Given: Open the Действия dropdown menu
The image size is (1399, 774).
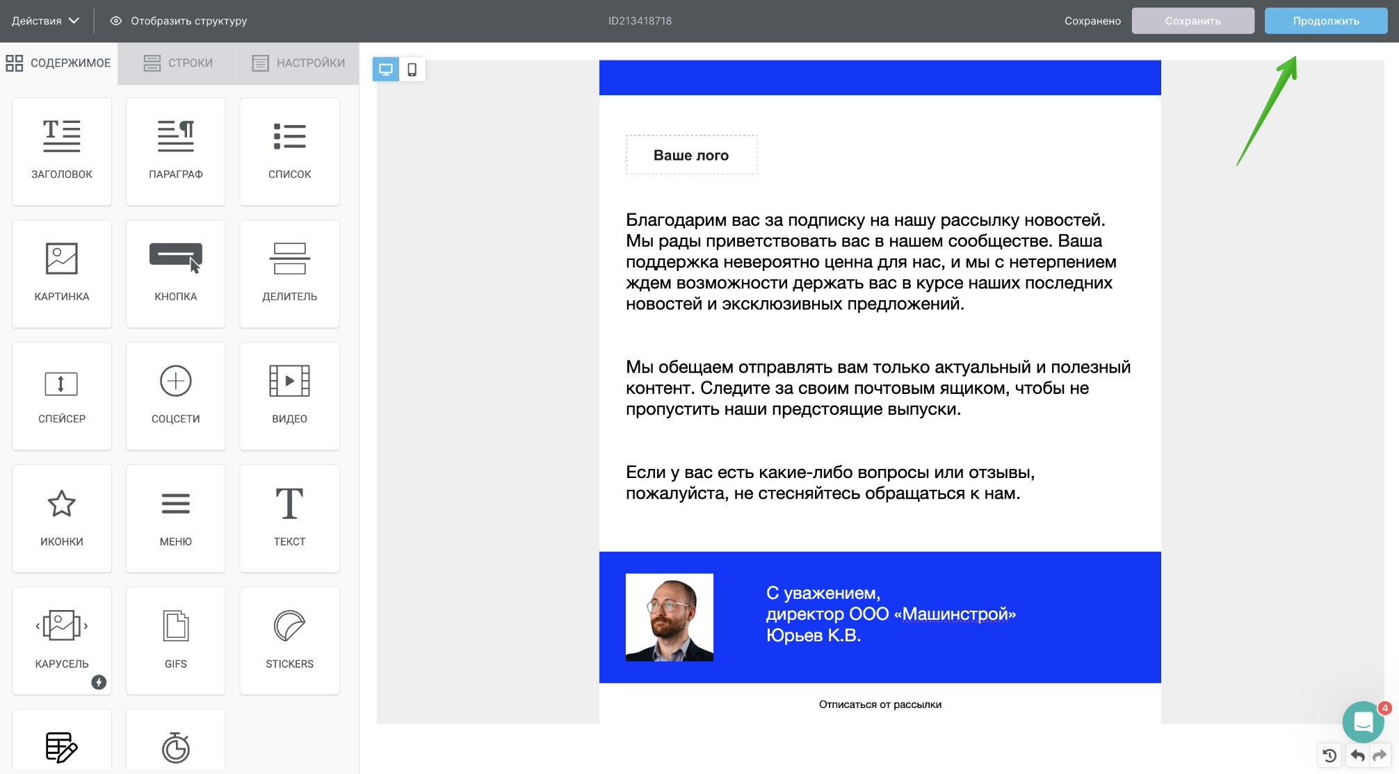Looking at the screenshot, I should pos(45,21).
